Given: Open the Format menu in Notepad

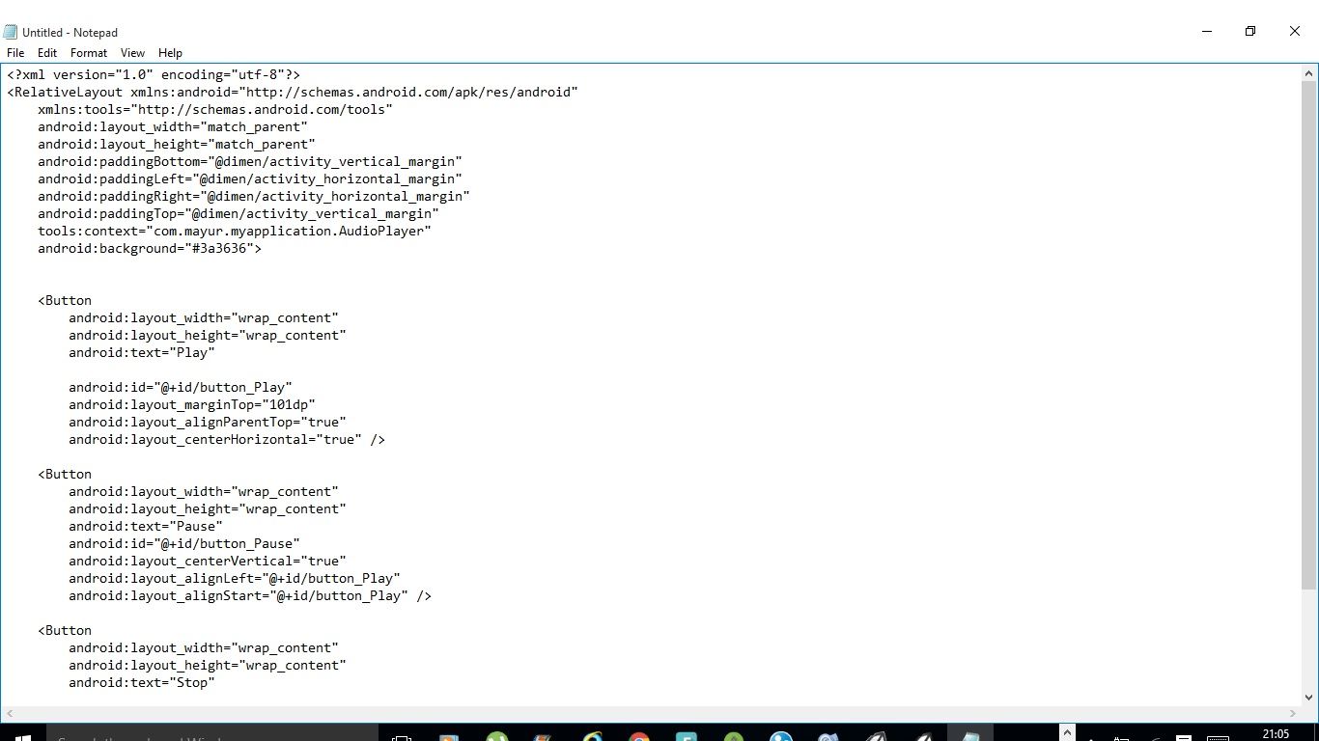Looking at the screenshot, I should click(x=88, y=53).
